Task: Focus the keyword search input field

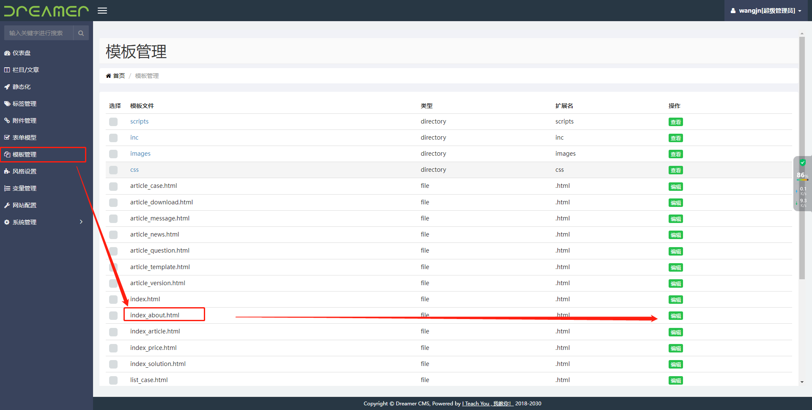Action: pos(39,33)
